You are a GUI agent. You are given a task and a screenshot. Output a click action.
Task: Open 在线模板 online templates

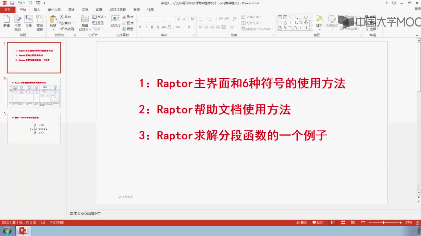click(40, 23)
